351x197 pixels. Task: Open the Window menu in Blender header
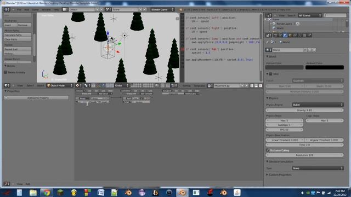(x=46, y=10)
